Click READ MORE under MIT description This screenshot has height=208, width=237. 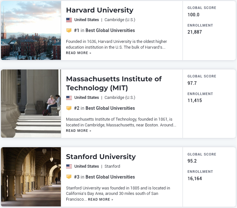coord(78,131)
